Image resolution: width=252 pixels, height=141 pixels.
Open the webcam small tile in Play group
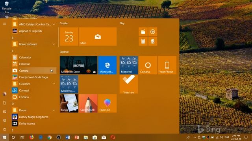(x=153, y=41)
